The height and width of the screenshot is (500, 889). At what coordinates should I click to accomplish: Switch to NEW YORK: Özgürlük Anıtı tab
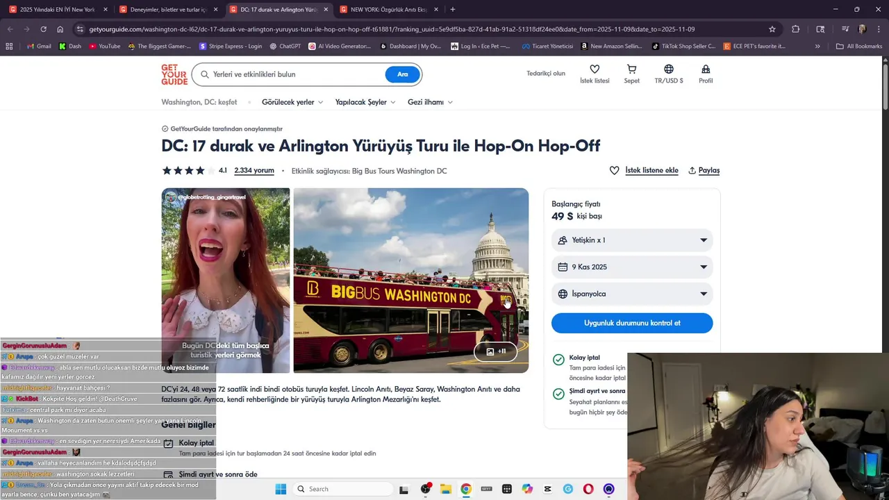pyautogui.click(x=389, y=10)
